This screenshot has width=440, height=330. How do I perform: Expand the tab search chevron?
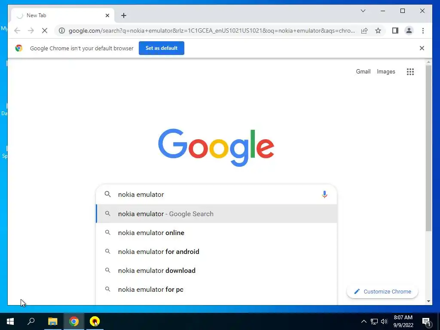point(363,11)
